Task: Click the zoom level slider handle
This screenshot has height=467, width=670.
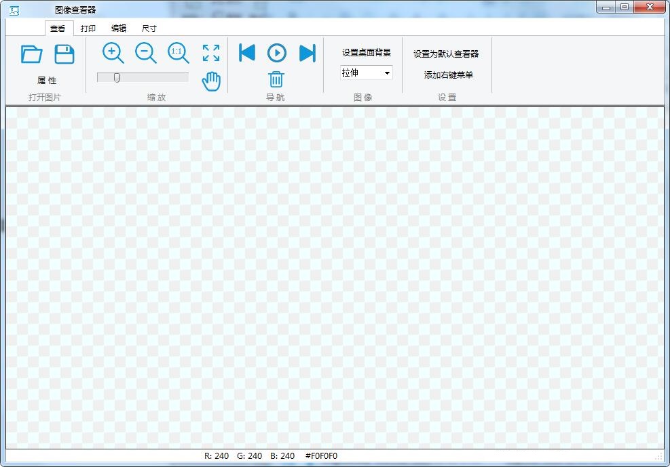Action: tap(115, 77)
